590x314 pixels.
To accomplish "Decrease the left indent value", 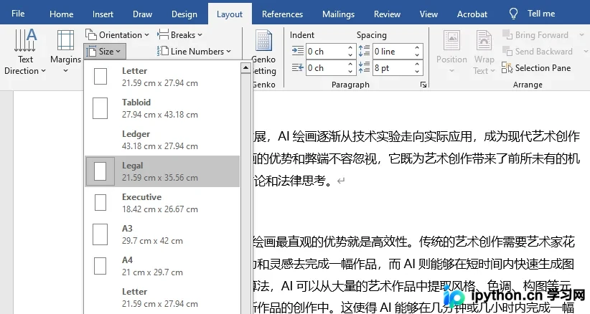I will 350,55.
